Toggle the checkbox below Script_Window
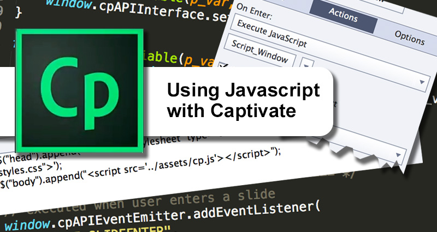Viewport: 437px width, 232px height. click(x=223, y=65)
